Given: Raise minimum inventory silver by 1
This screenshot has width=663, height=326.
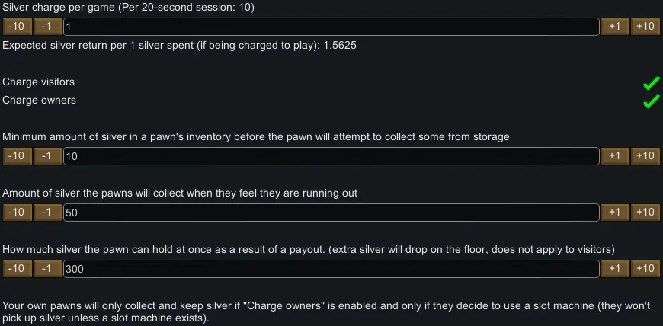Looking at the screenshot, I should click(x=614, y=156).
